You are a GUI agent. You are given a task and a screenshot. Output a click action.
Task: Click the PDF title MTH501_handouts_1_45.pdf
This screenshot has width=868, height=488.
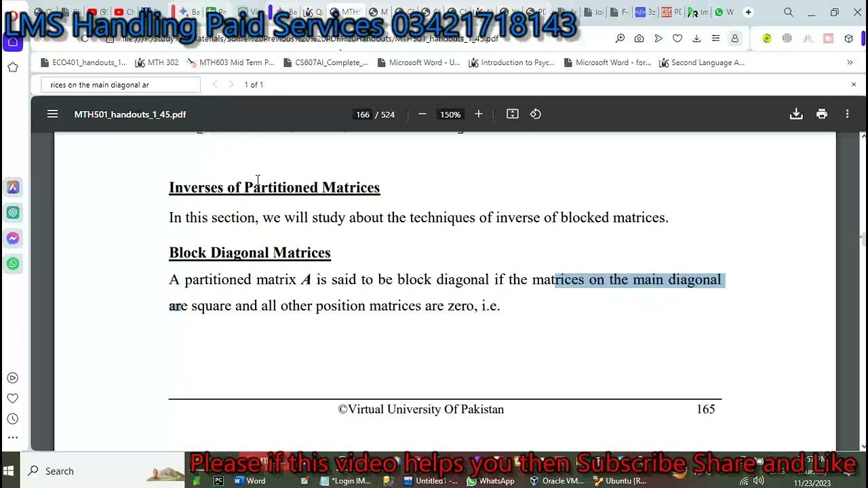point(130,115)
